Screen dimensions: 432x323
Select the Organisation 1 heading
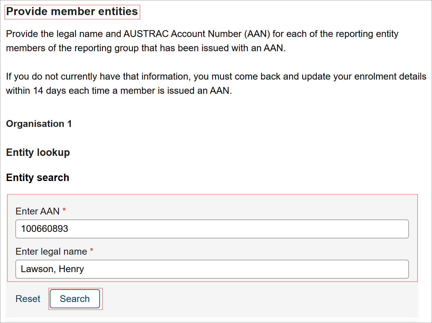tap(39, 124)
